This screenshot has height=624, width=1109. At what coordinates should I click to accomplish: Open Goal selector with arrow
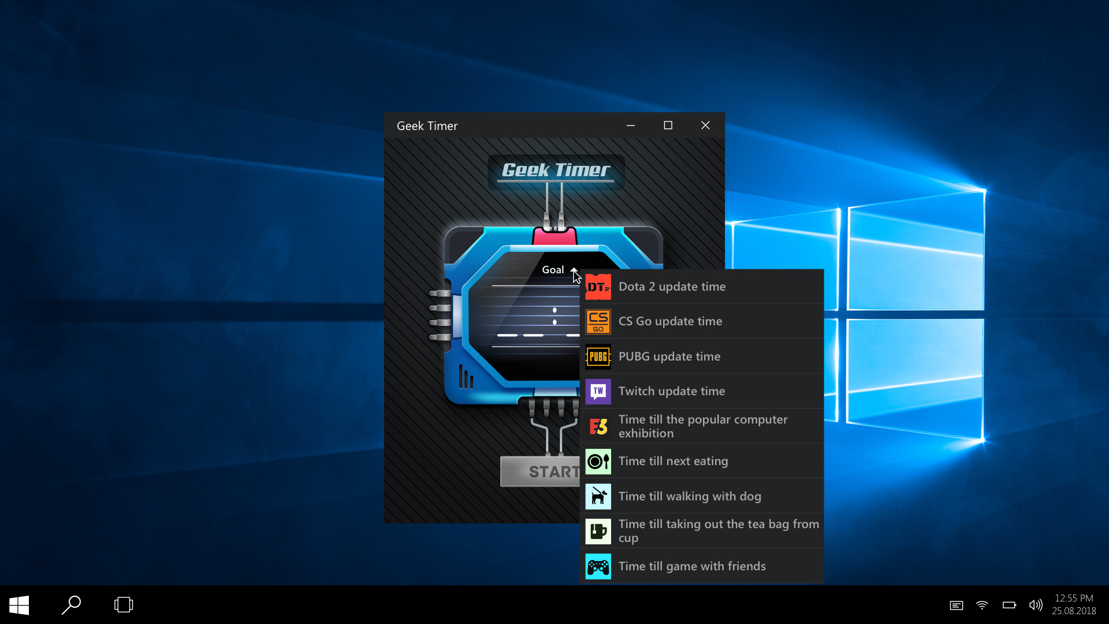[574, 269]
